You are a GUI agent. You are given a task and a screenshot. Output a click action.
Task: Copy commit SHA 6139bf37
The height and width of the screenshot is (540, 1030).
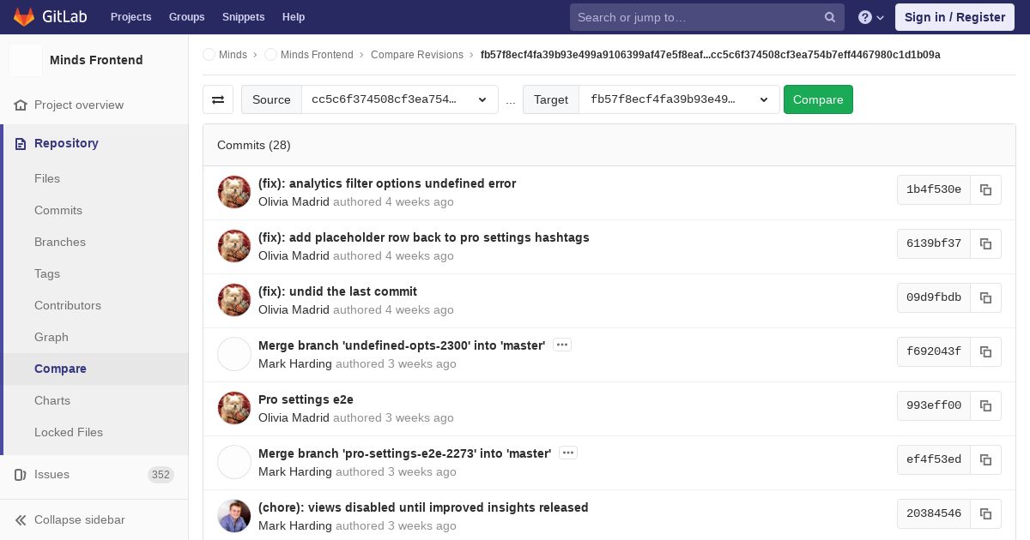[x=985, y=243]
